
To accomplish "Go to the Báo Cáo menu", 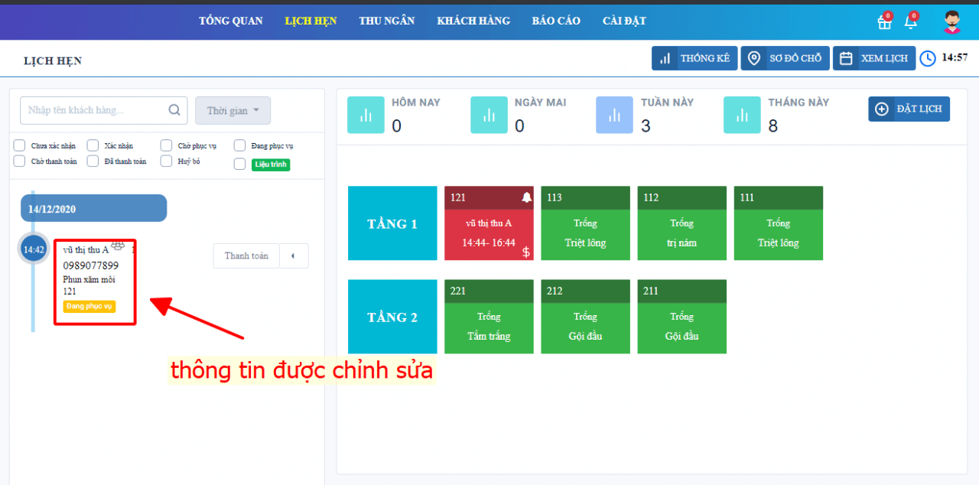I will [555, 21].
